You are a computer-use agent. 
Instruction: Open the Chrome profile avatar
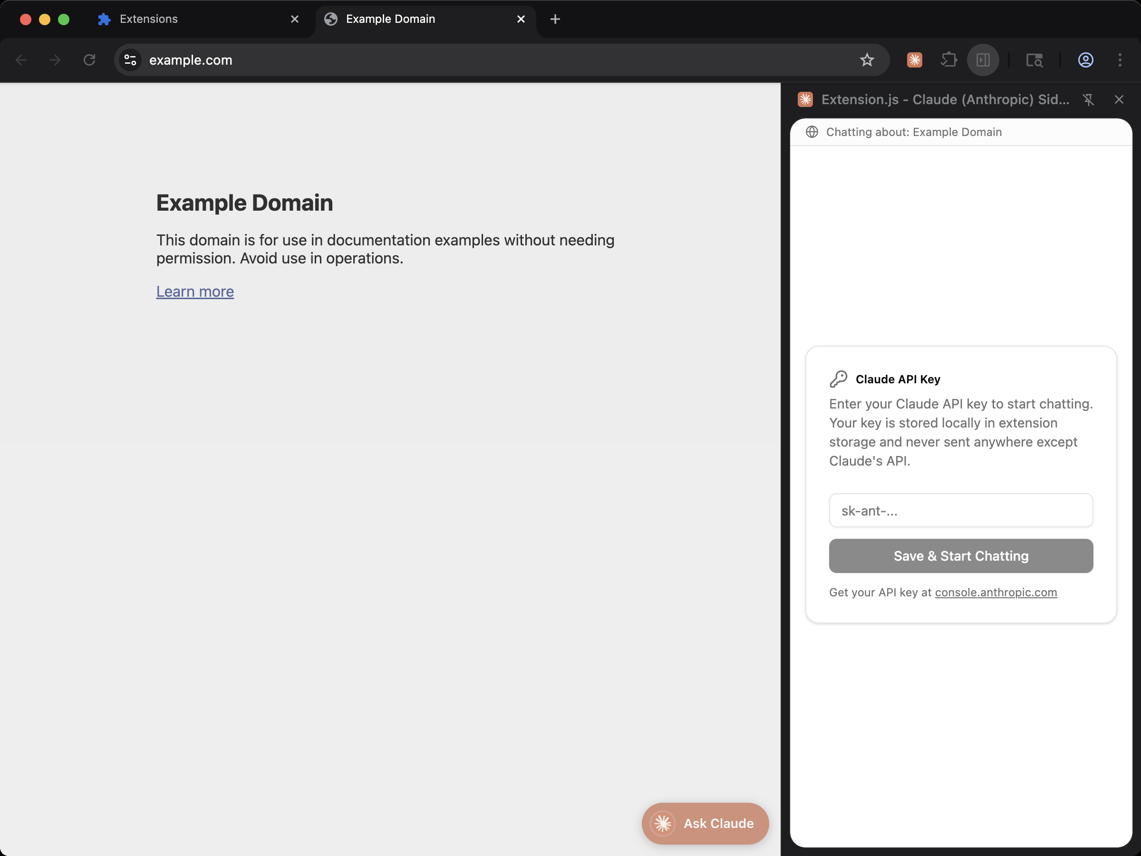pyautogui.click(x=1085, y=60)
